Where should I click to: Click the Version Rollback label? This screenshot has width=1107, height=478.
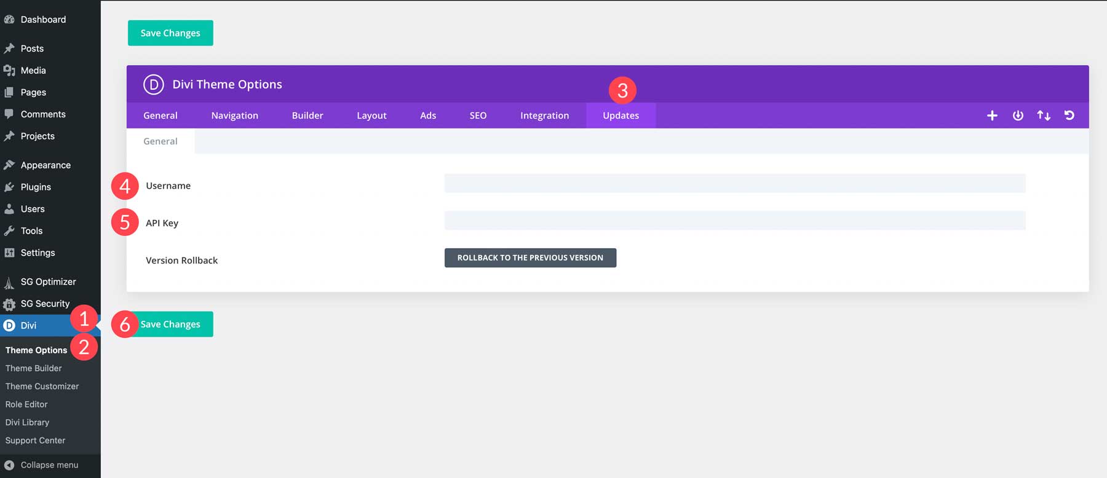tap(181, 261)
